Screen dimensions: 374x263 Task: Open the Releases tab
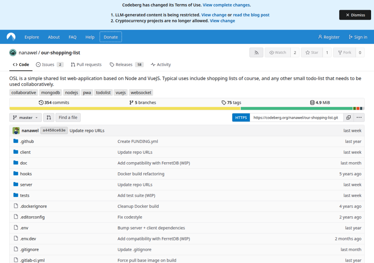click(x=127, y=64)
